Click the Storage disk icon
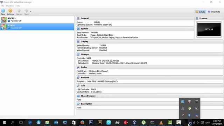 pos(78,55)
